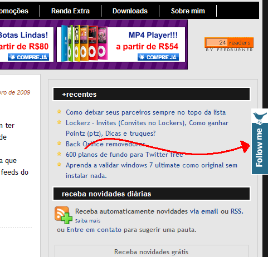Click the Twitter bird icon
Viewport: 268px width, 257px height.
click(x=260, y=118)
